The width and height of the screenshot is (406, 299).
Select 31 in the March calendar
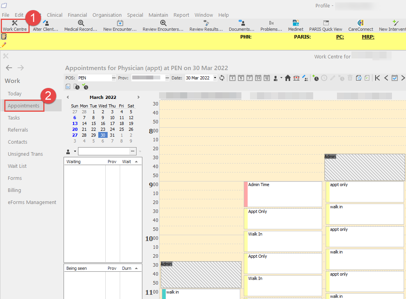[x=112, y=135]
